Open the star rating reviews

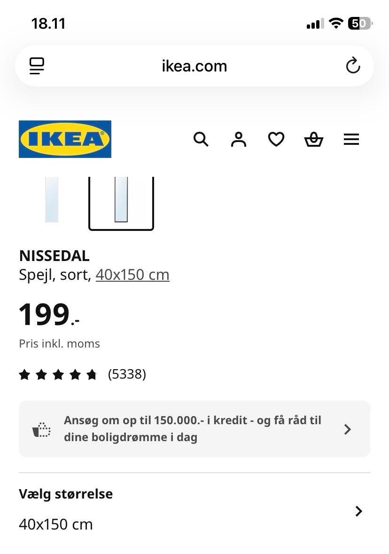click(58, 374)
